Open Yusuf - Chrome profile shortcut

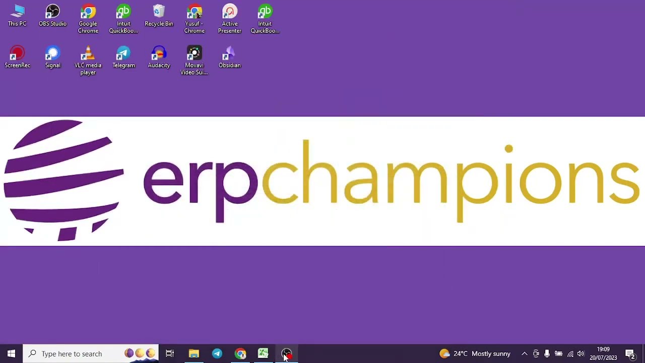[194, 19]
